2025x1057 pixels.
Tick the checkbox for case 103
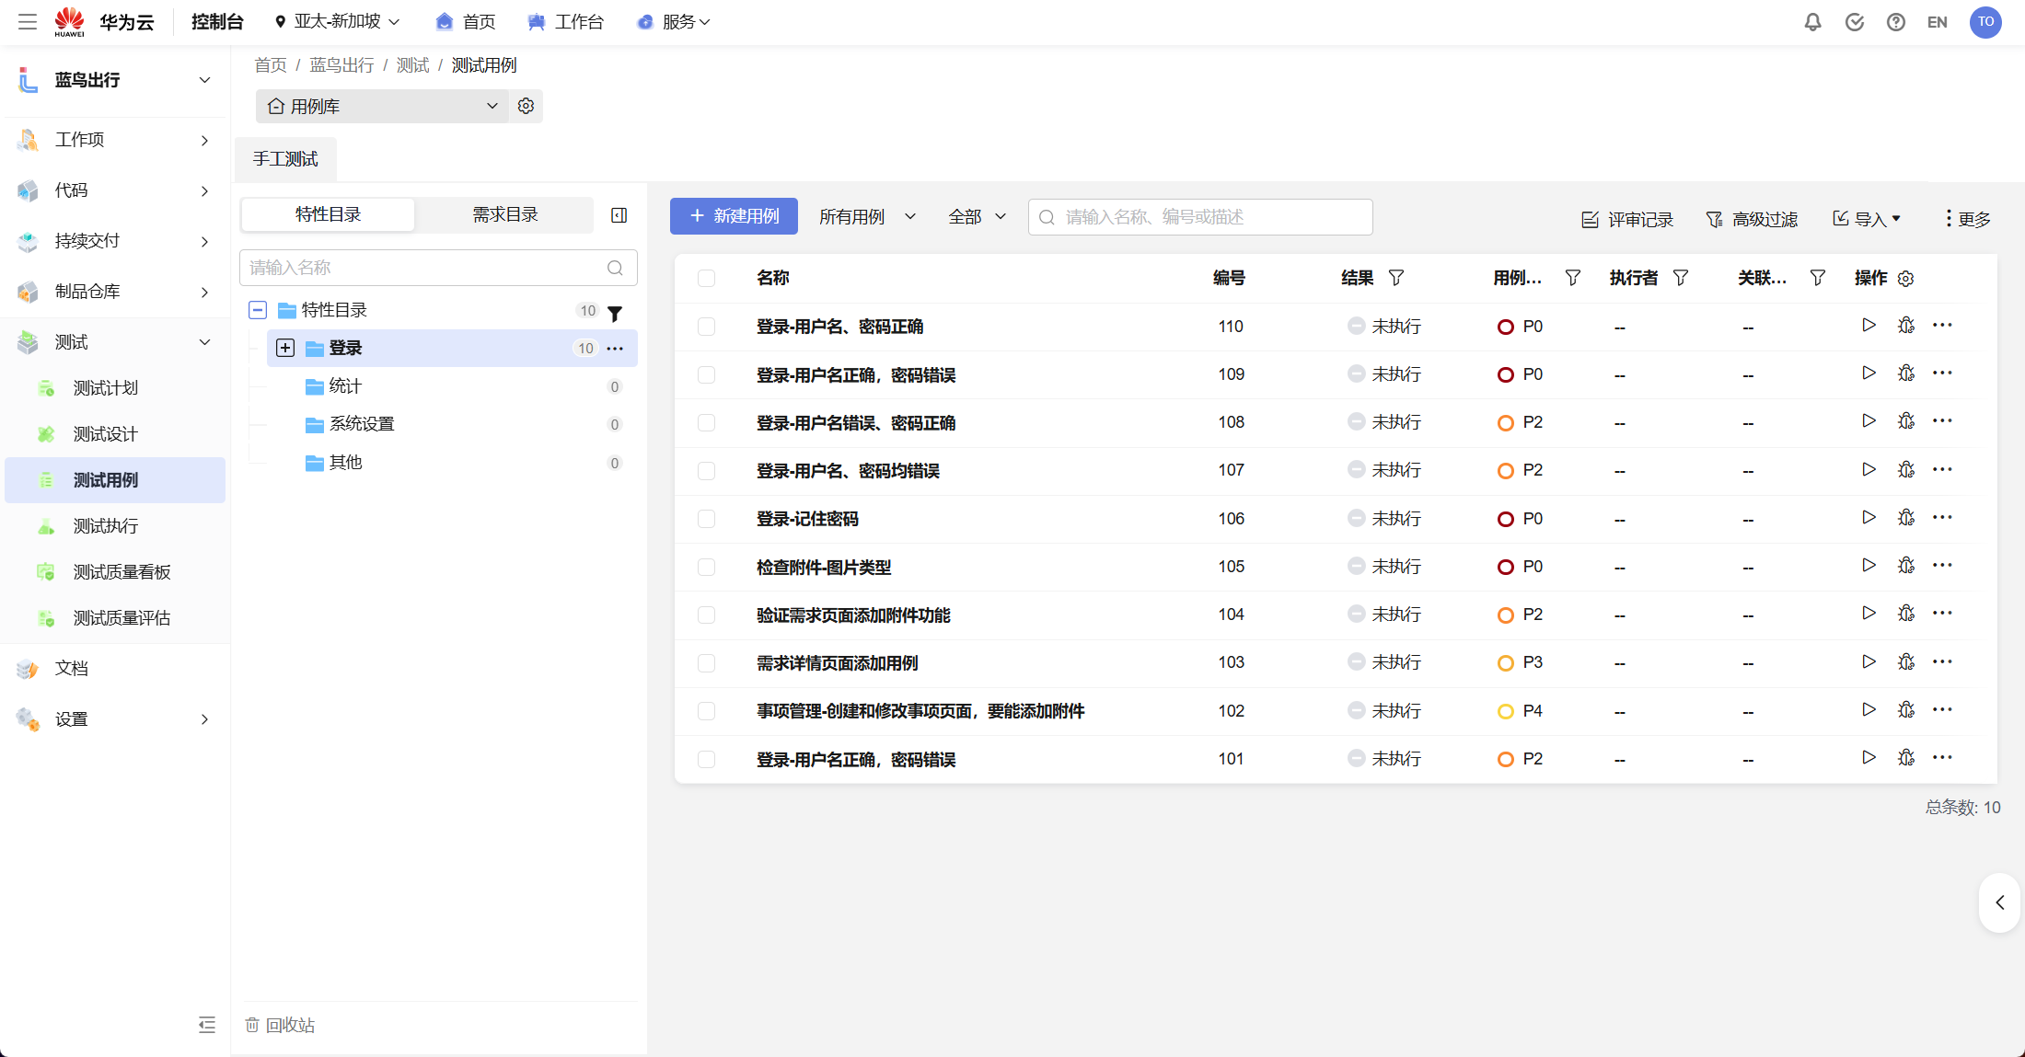pos(707,662)
